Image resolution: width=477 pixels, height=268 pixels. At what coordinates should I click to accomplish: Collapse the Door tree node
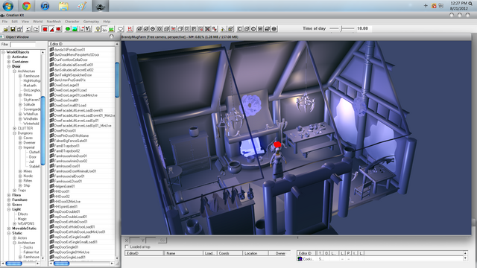(9, 66)
